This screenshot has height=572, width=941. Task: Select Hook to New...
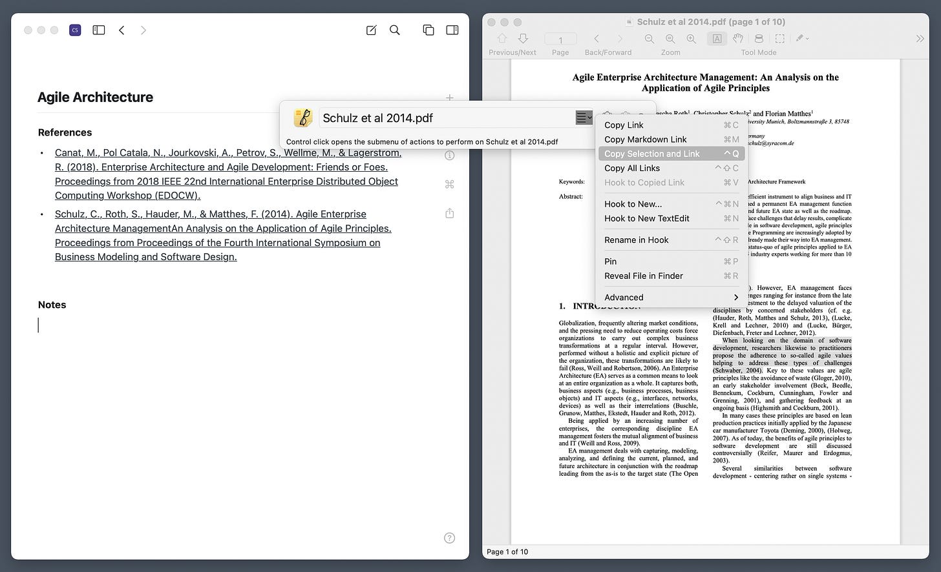[x=671, y=204]
